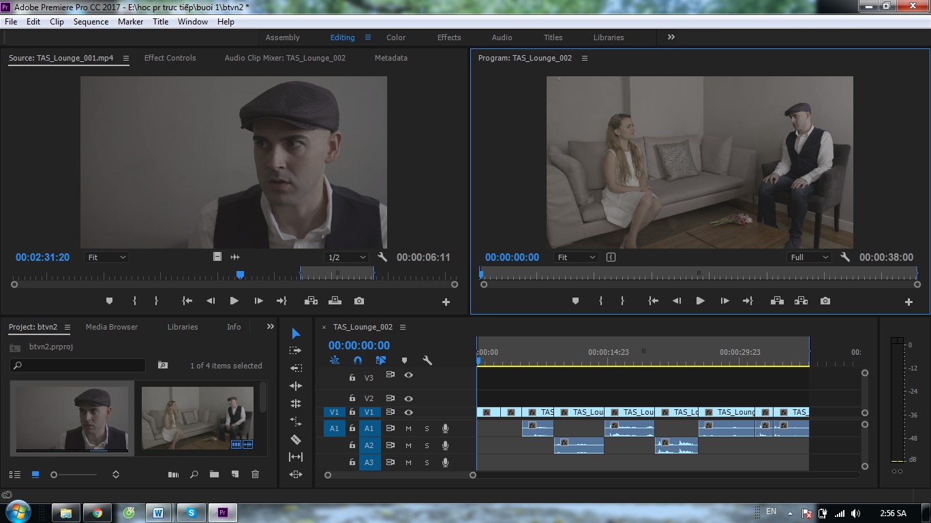Viewport: 931px width, 523px height.
Task: Switch to Effect Controls tab
Action: click(170, 58)
